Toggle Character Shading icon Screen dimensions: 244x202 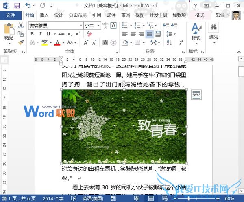click(105, 42)
